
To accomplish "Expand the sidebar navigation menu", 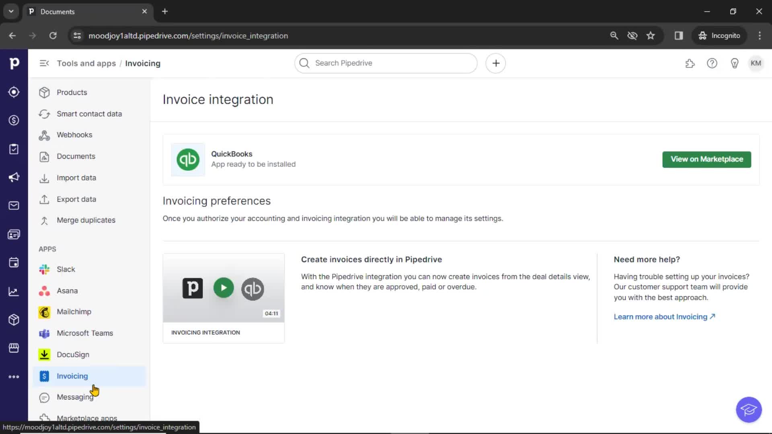I will tap(44, 63).
